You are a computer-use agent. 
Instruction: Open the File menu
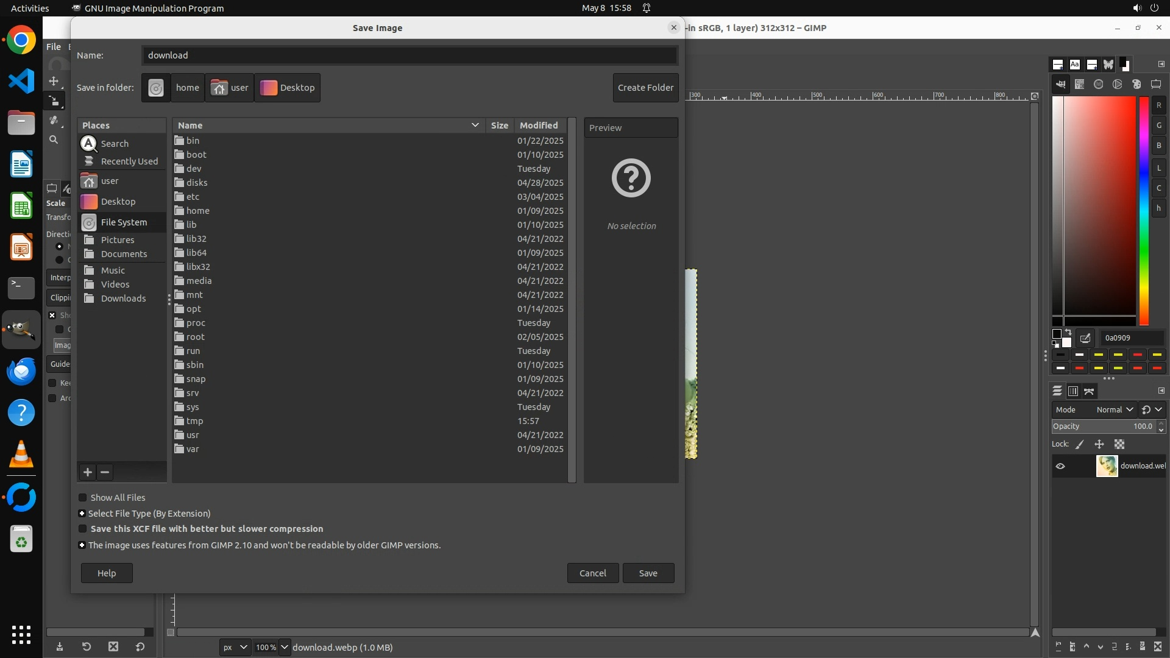point(54,47)
